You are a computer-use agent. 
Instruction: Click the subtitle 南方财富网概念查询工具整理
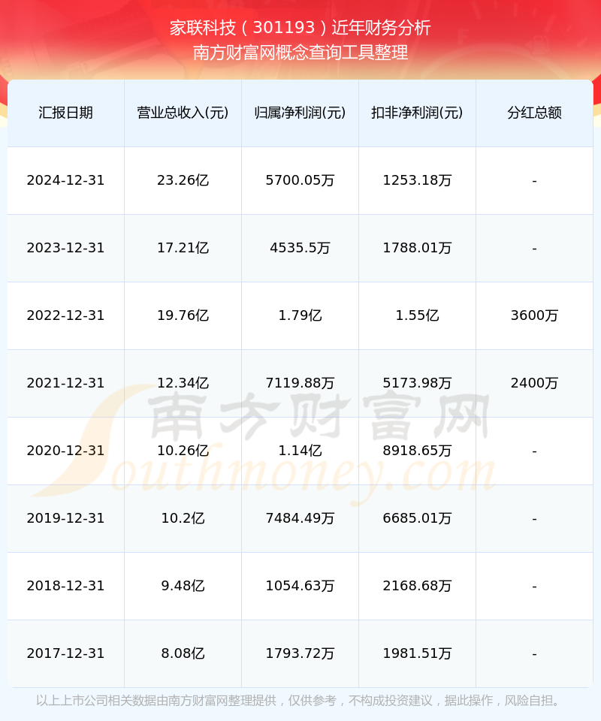pyautogui.click(x=300, y=53)
